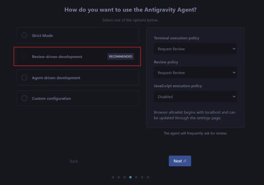Jump to the third step dot
This screenshot has height=185, width=264.
[x=125, y=177]
